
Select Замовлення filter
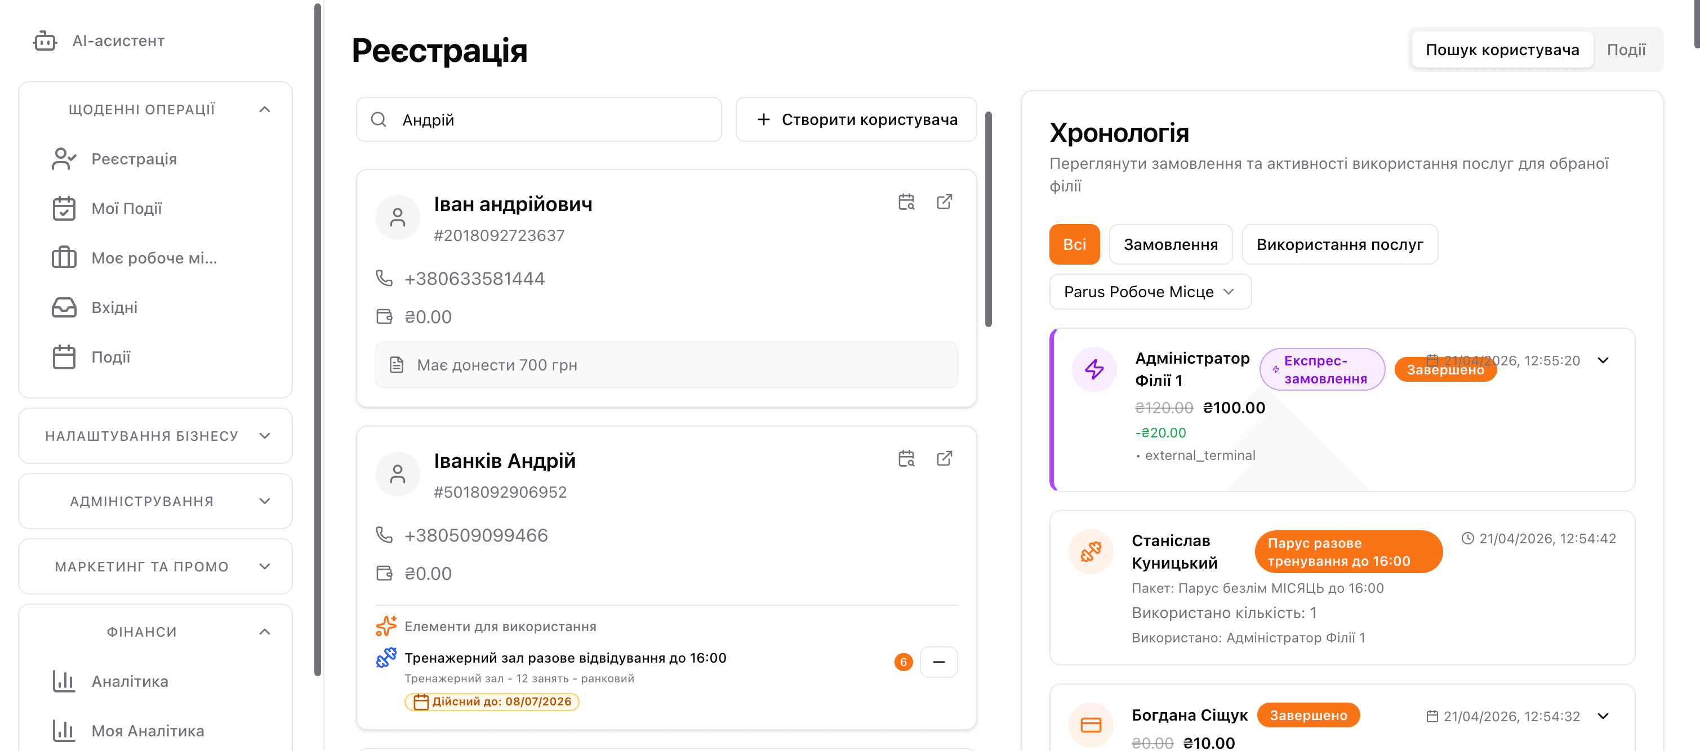tap(1171, 245)
